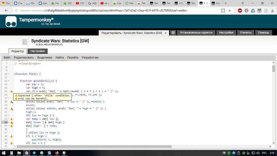Open the Выделение menu

tap(45, 57)
